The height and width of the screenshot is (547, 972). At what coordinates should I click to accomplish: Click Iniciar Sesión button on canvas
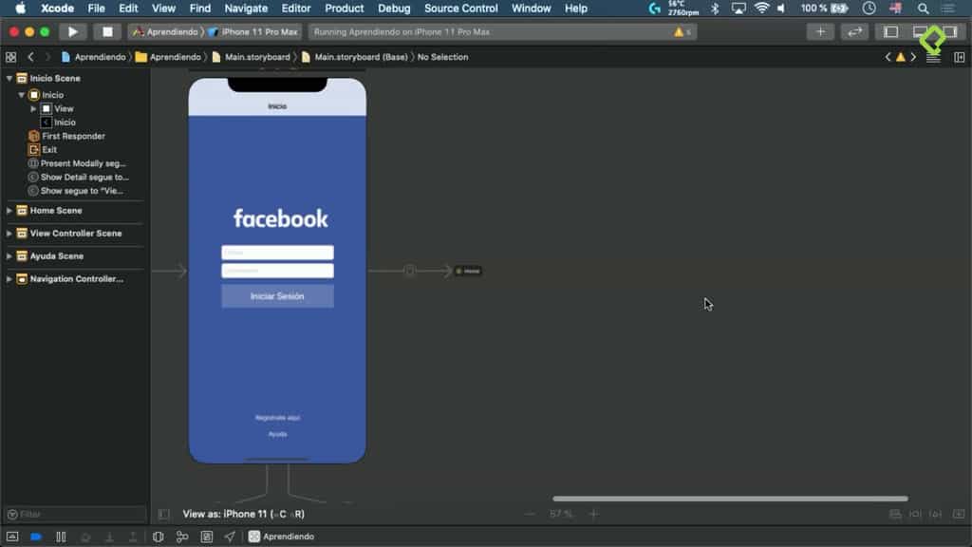(277, 296)
